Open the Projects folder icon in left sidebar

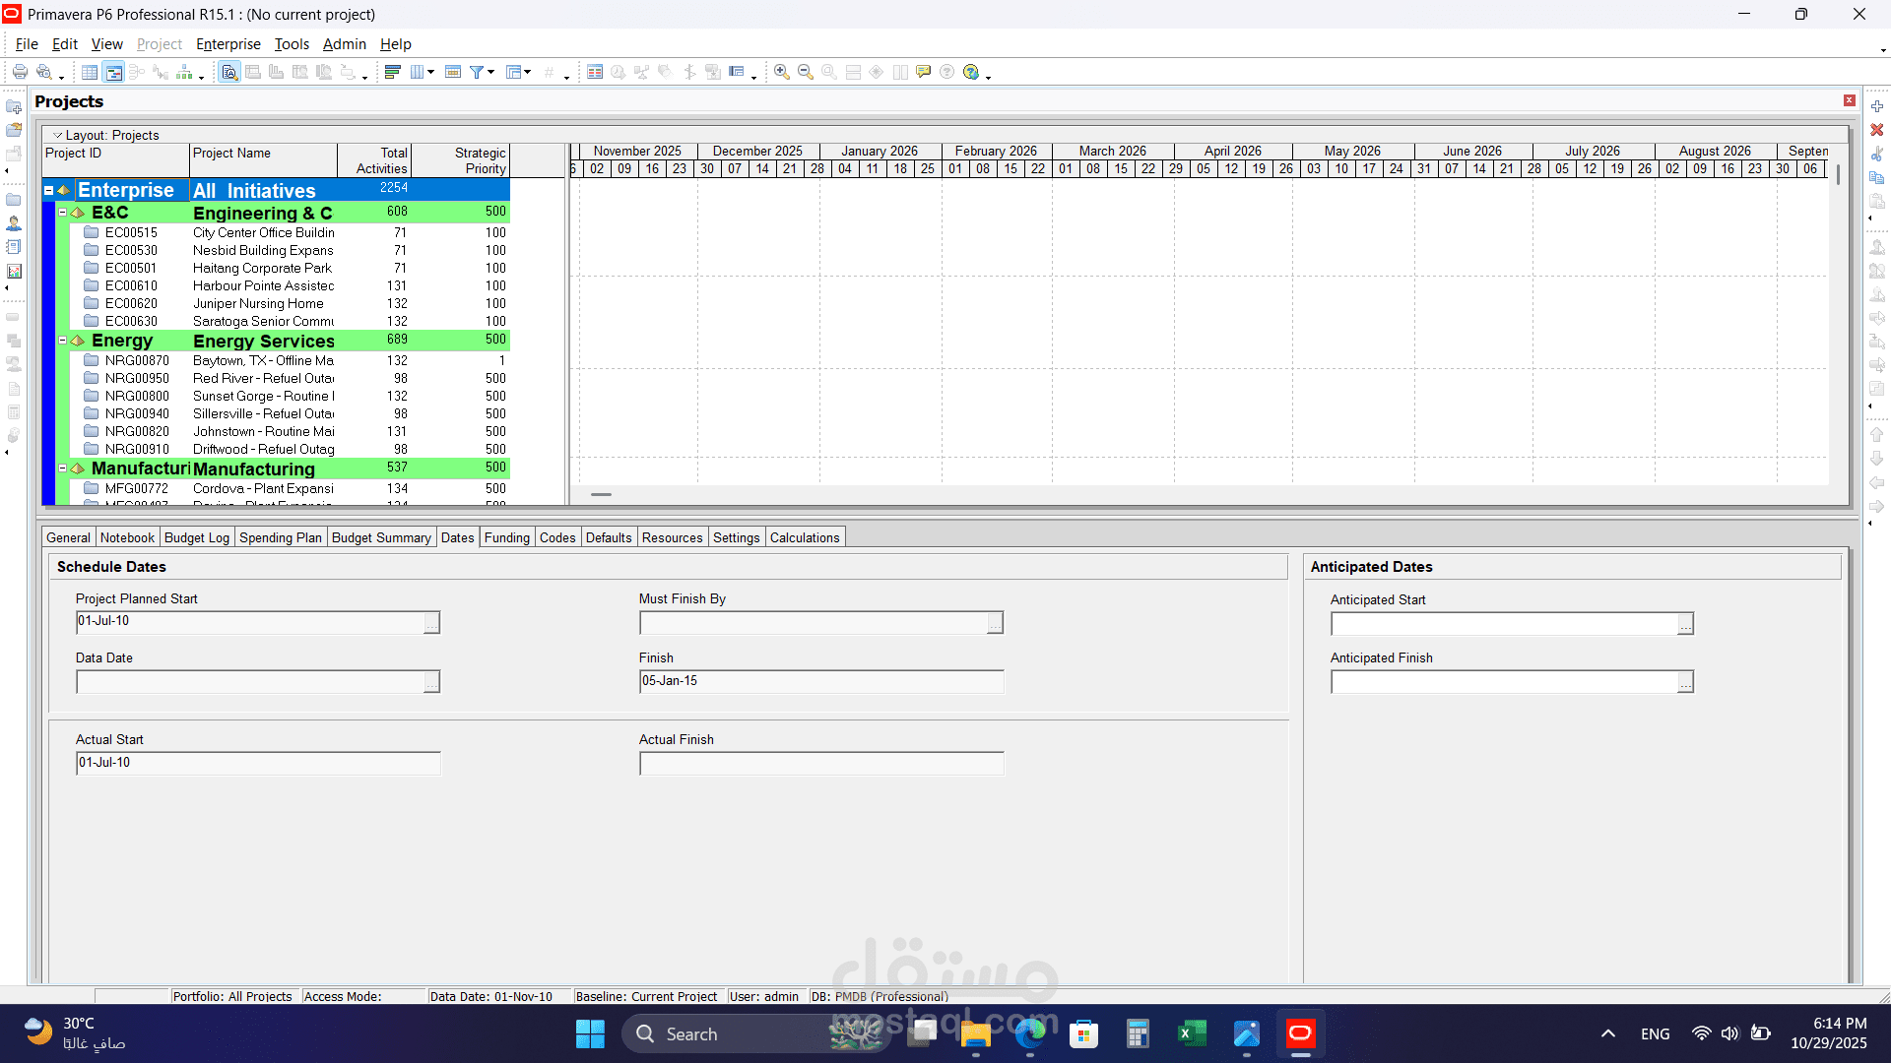[14, 200]
